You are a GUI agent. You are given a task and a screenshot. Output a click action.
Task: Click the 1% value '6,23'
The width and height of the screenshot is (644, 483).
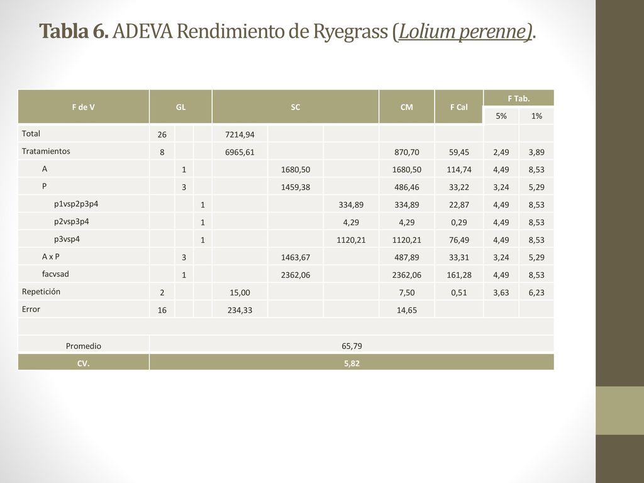[536, 293]
